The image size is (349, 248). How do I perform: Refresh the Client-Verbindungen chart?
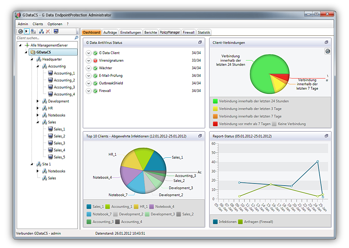(x=327, y=51)
